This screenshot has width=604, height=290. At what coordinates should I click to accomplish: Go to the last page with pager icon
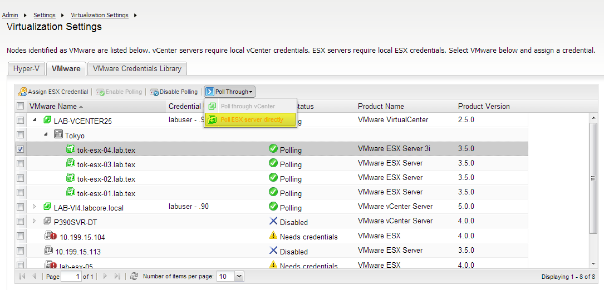pos(117,276)
